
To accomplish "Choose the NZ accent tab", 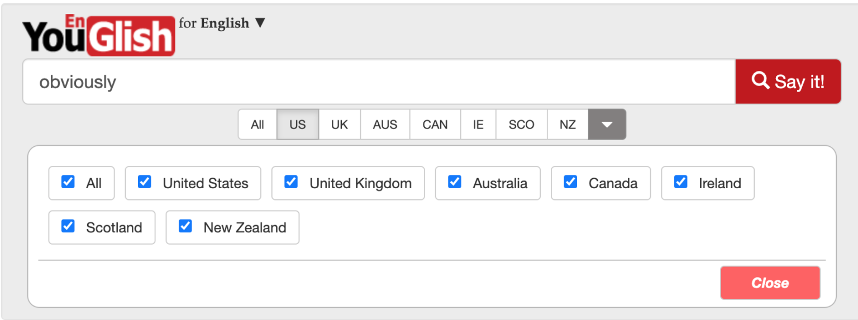I will click(x=568, y=124).
